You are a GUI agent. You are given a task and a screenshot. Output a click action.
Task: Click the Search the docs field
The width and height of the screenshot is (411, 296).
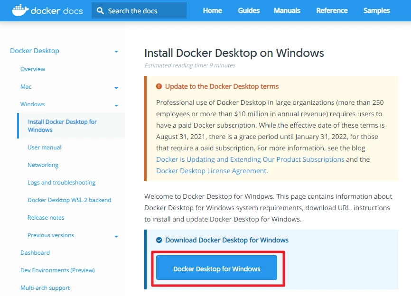coord(142,10)
